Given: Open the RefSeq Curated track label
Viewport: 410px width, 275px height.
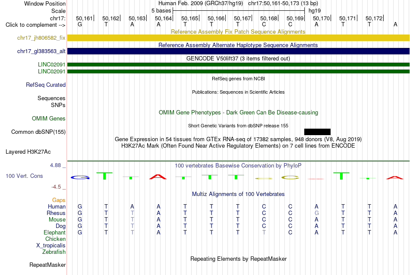Looking at the screenshot, I should pos(46,85).
